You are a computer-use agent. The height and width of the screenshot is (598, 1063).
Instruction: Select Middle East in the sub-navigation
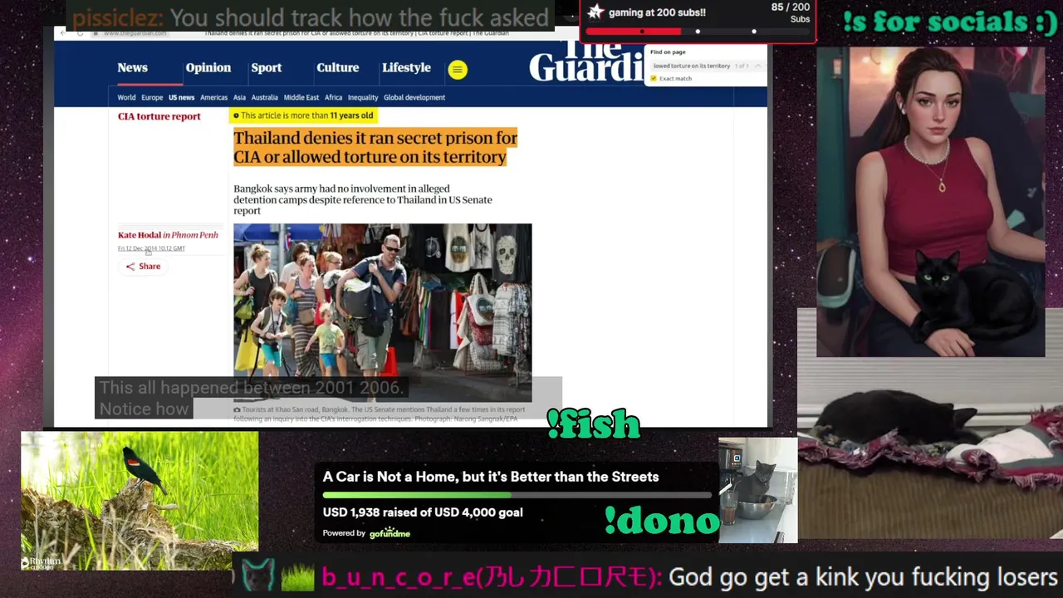tap(301, 97)
